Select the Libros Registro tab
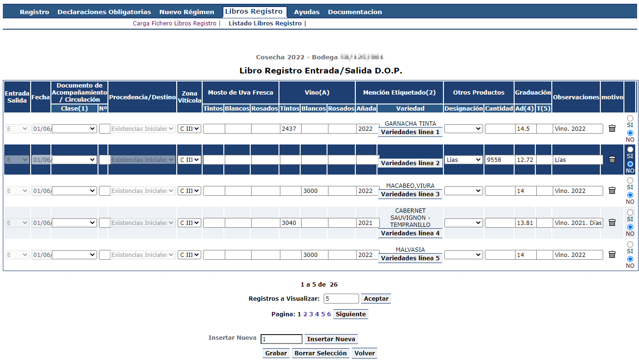Image resolution: width=639 pixels, height=360 pixels. point(254,12)
